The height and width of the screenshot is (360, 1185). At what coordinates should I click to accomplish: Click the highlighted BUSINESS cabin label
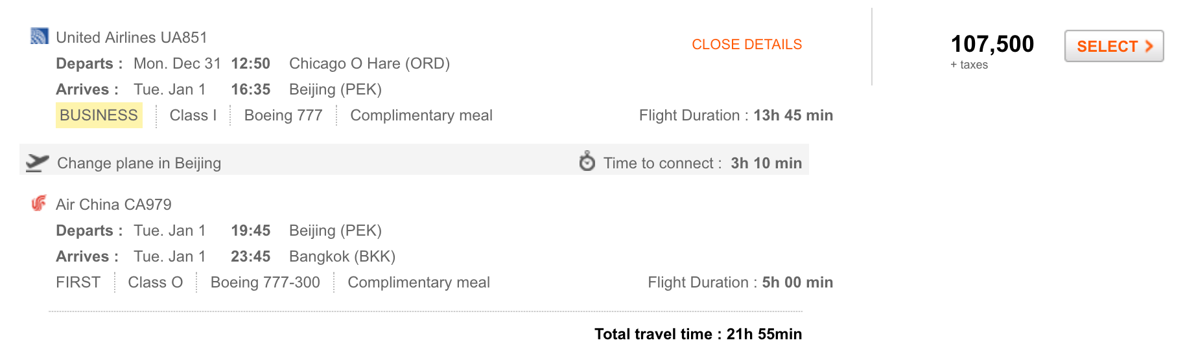click(99, 115)
